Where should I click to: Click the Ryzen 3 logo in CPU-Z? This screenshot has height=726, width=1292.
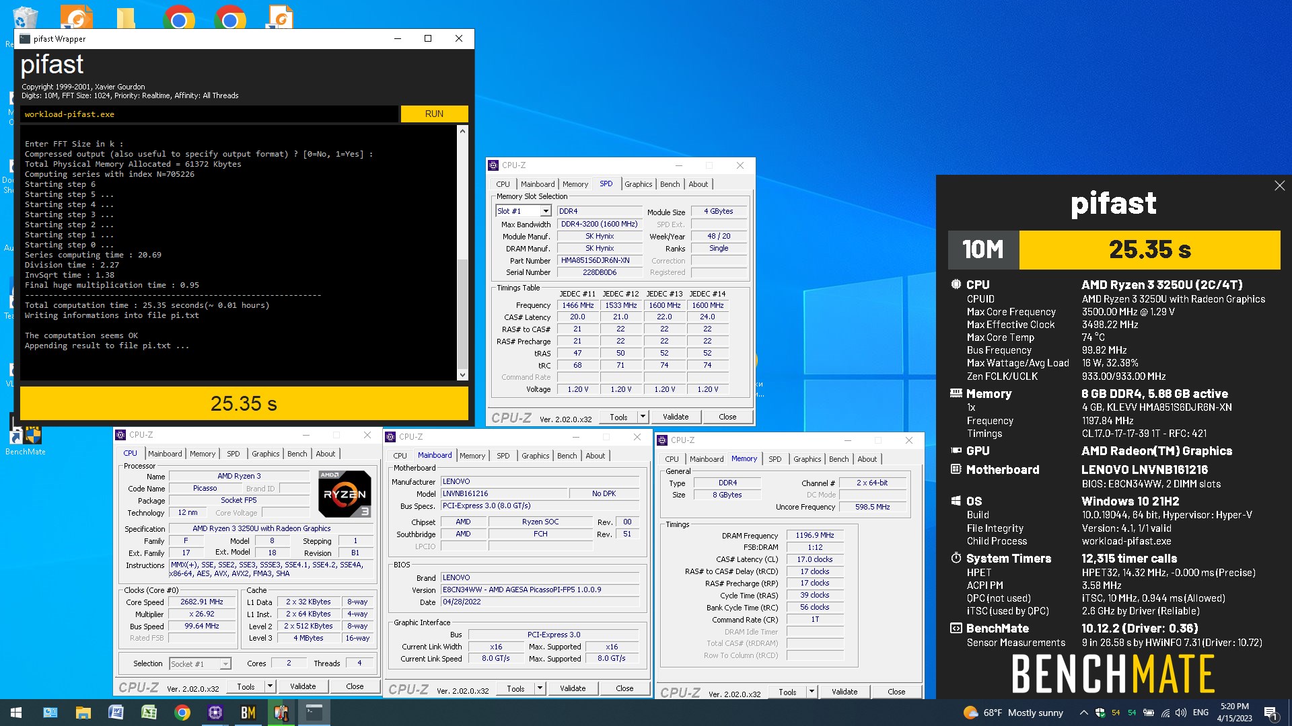pyautogui.click(x=345, y=493)
